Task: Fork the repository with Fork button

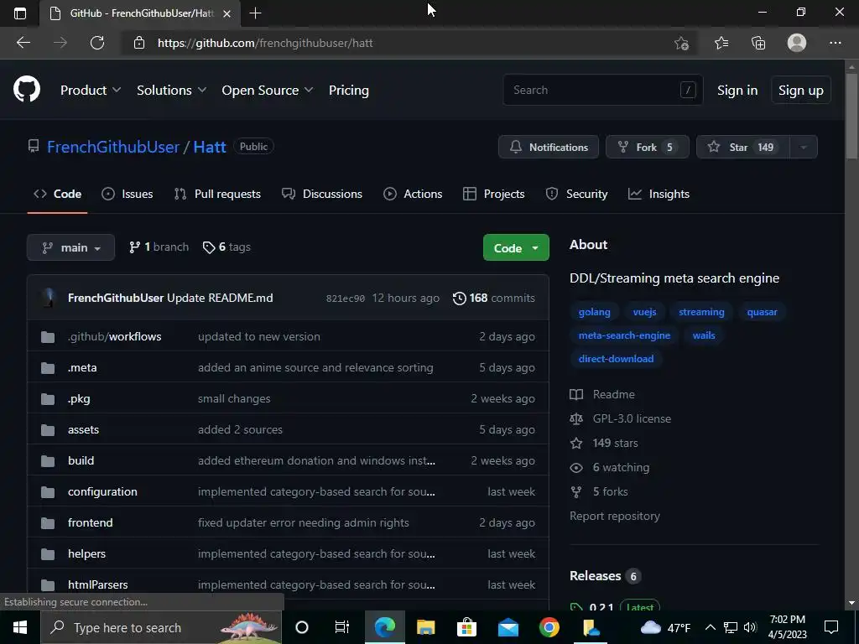Action: [x=647, y=147]
